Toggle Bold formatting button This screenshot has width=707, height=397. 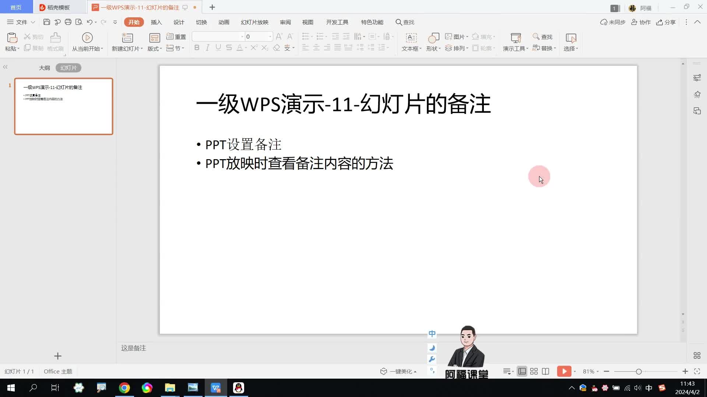[x=197, y=48]
